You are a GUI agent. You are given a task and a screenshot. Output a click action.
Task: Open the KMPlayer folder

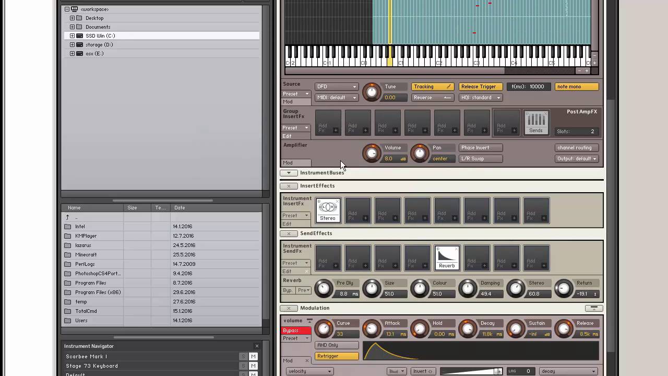[x=86, y=236]
